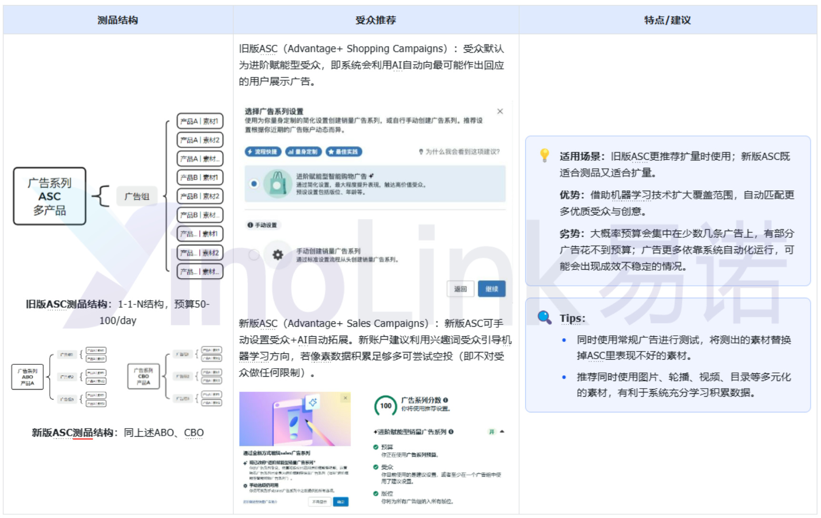Click the green check beside 版位

click(x=376, y=493)
